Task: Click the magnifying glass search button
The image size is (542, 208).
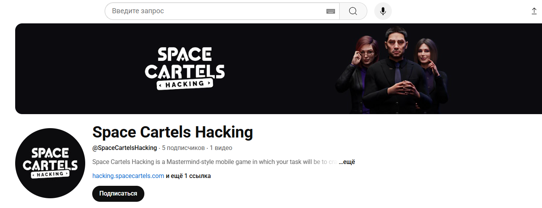Action: pyautogui.click(x=353, y=11)
